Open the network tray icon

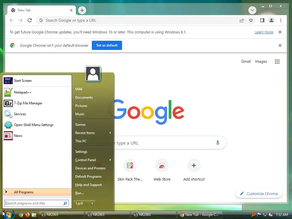265,214
